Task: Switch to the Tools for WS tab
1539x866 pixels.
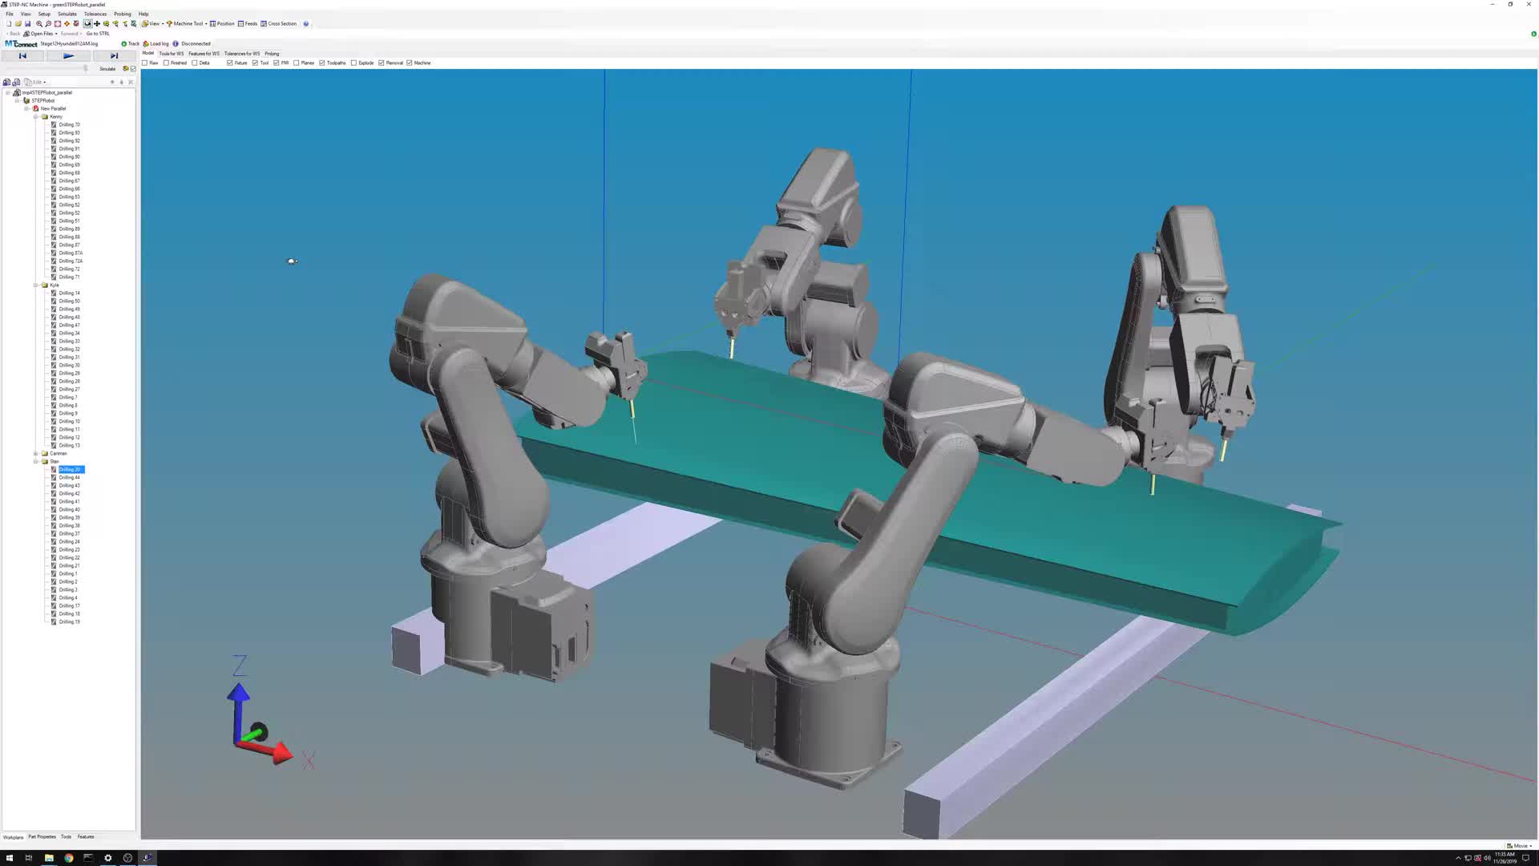Action: [171, 54]
